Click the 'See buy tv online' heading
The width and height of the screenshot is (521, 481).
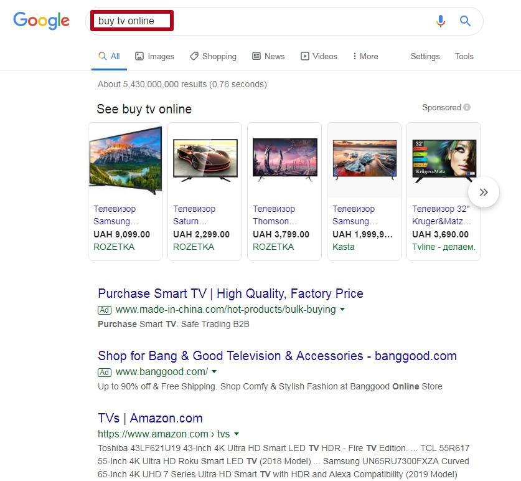144,109
